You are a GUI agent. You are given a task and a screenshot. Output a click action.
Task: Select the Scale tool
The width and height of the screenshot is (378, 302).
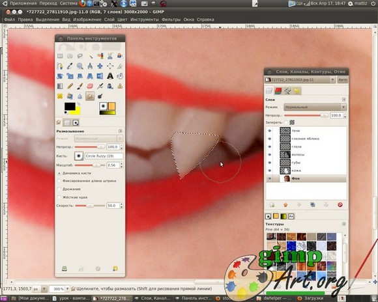[70, 76]
